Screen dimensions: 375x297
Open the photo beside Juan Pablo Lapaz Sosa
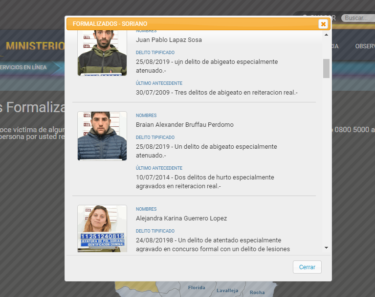click(x=102, y=53)
